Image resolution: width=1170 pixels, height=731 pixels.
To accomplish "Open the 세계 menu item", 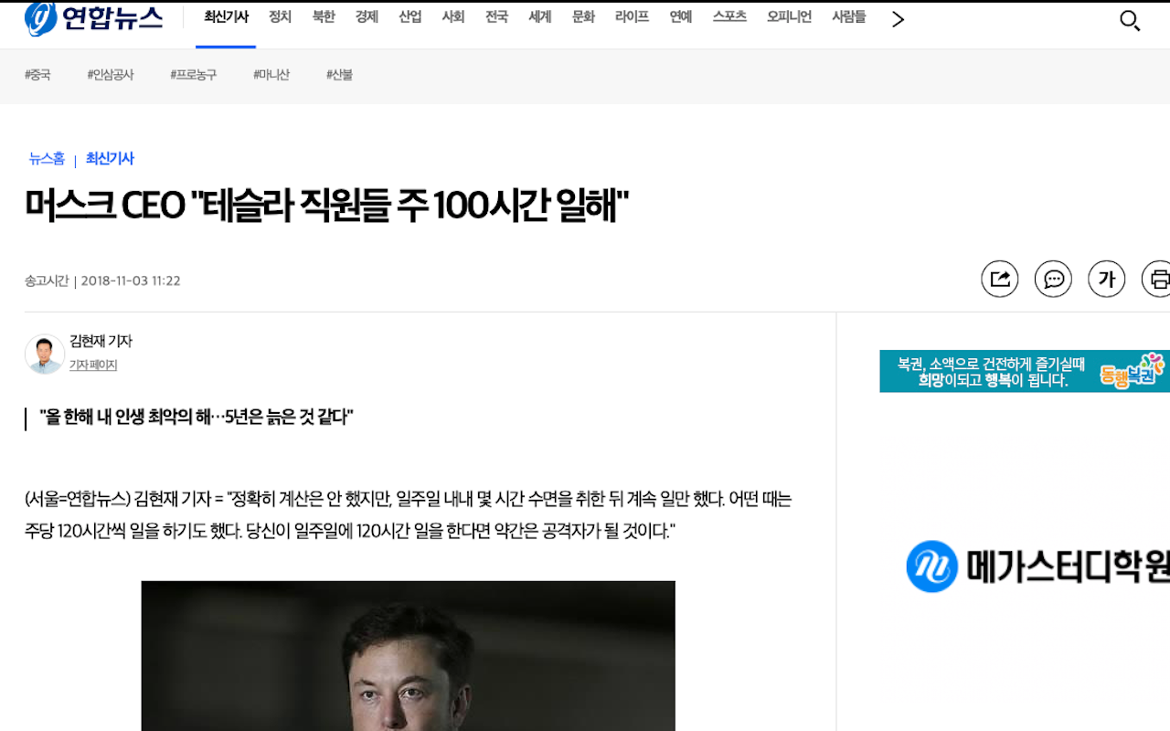I will pyautogui.click(x=540, y=17).
